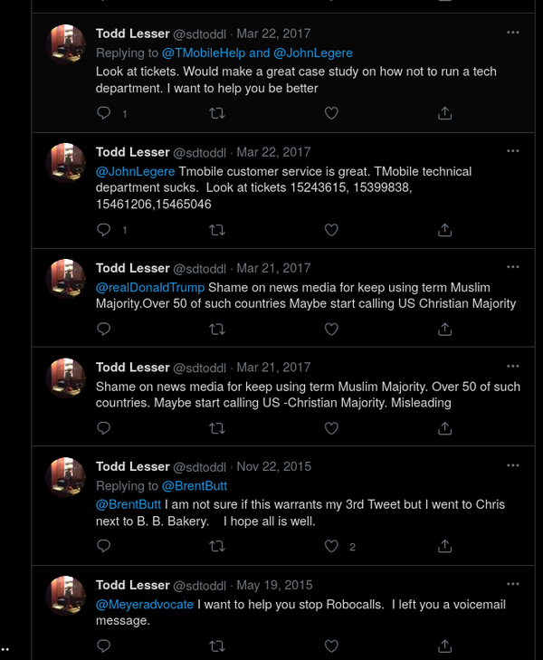This screenshot has width=543, height=660.
Task: Reply to the Robocalls voicemail tweet
Action: click(x=104, y=646)
